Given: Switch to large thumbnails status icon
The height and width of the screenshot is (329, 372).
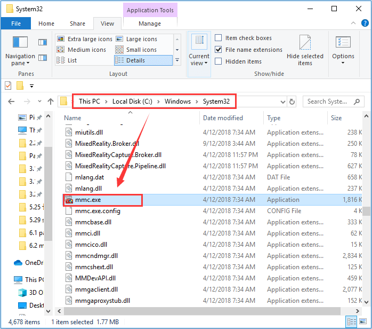Looking at the screenshot, I should tap(363, 322).
